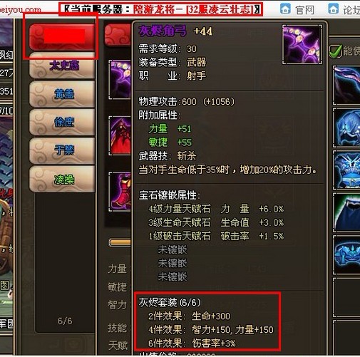Select the red cloak armor slot

[120, 135]
